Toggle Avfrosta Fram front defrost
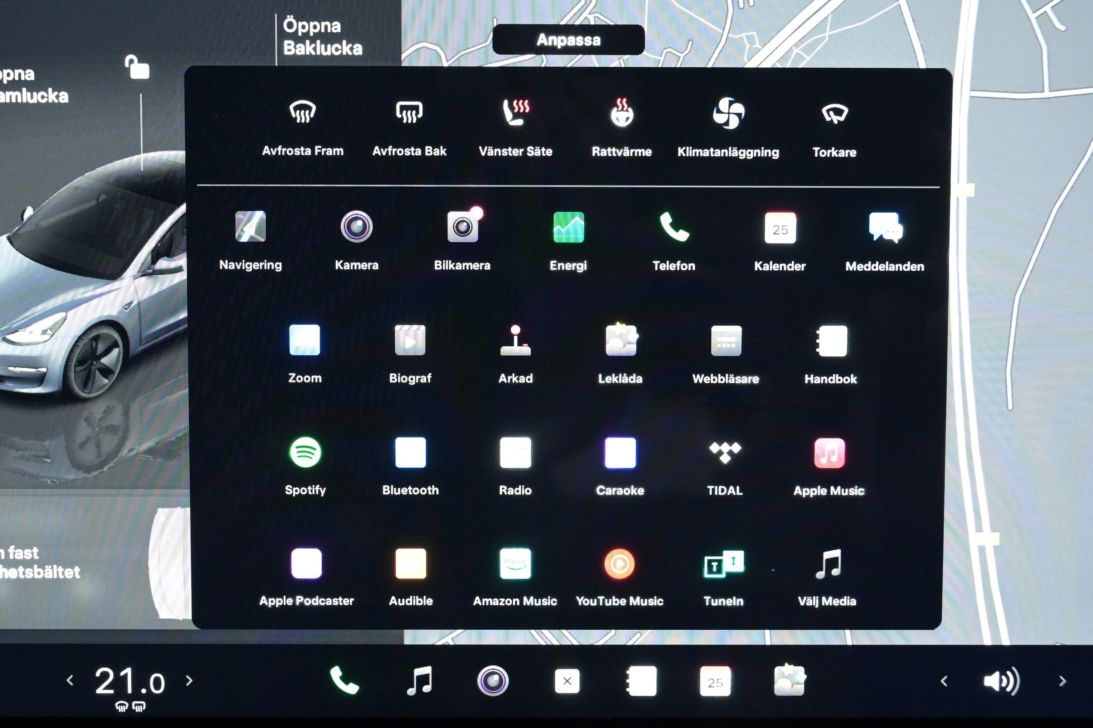Viewport: 1093px width, 728px height. pos(303,128)
